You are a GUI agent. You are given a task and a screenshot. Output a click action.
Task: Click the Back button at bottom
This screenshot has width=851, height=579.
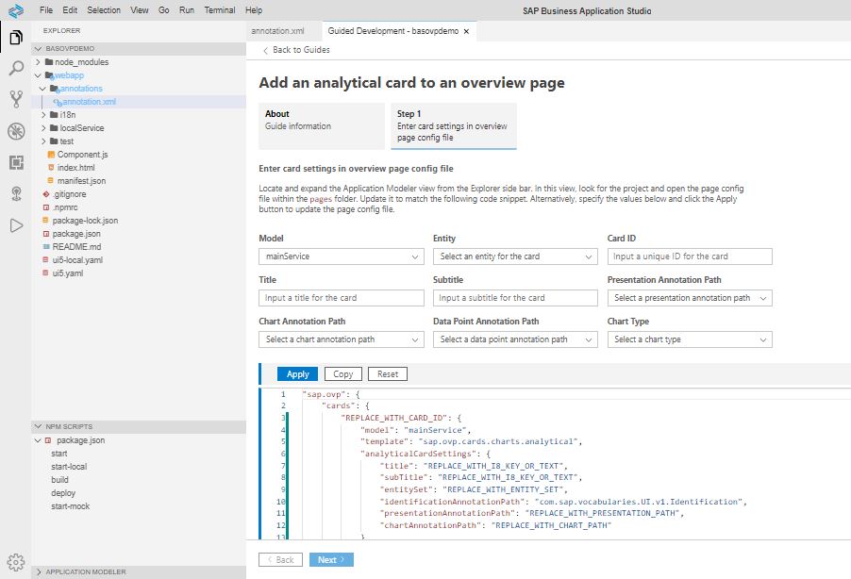280,560
